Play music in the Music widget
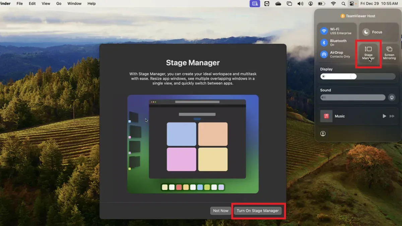 point(384,116)
